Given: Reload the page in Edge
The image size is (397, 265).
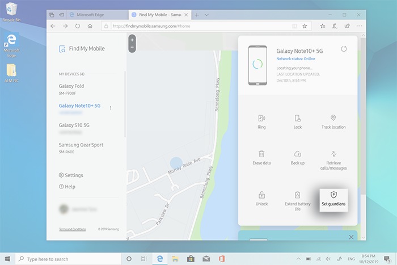Looking at the screenshot, I should (x=78, y=26).
